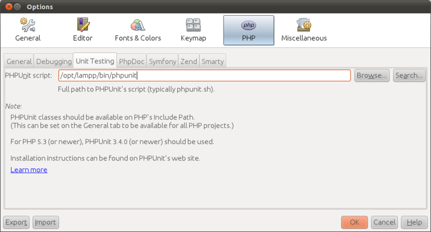Export the options settings
Screen dimensions: 431x232
pyautogui.click(x=16, y=222)
